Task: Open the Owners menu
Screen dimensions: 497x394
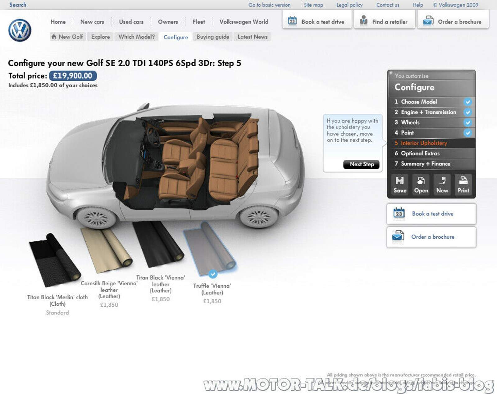Action: pos(168,22)
